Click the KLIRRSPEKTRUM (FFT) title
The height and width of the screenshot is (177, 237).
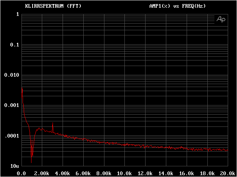click(53, 6)
